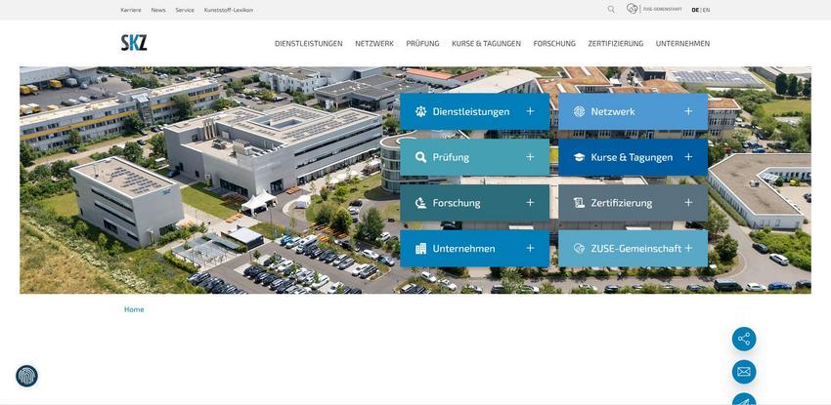The height and width of the screenshot is (405, 831).
Task: Go to the Karriere link
Action: (131, 10)
